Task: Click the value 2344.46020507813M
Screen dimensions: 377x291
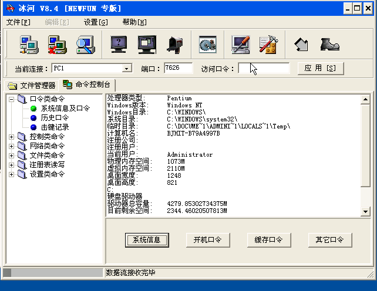Action: [197, 211]
